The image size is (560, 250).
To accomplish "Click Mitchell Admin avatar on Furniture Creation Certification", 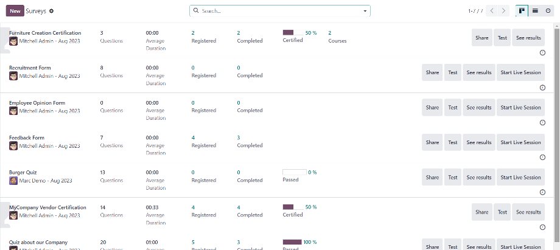I will click(13, 41).
